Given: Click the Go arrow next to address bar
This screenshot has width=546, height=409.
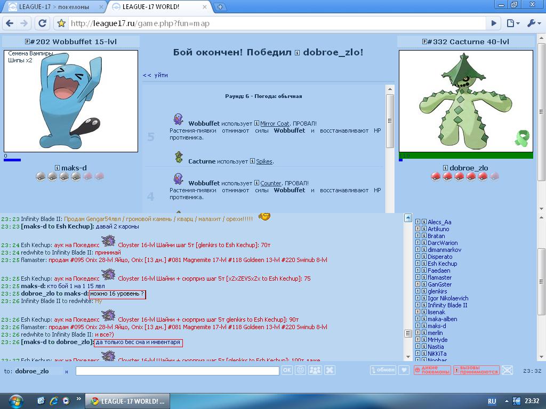Looking at the screenshot, I should point(494,23).
